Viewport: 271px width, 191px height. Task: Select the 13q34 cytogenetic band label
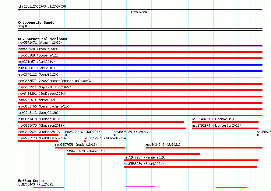[x=23, y=26]
